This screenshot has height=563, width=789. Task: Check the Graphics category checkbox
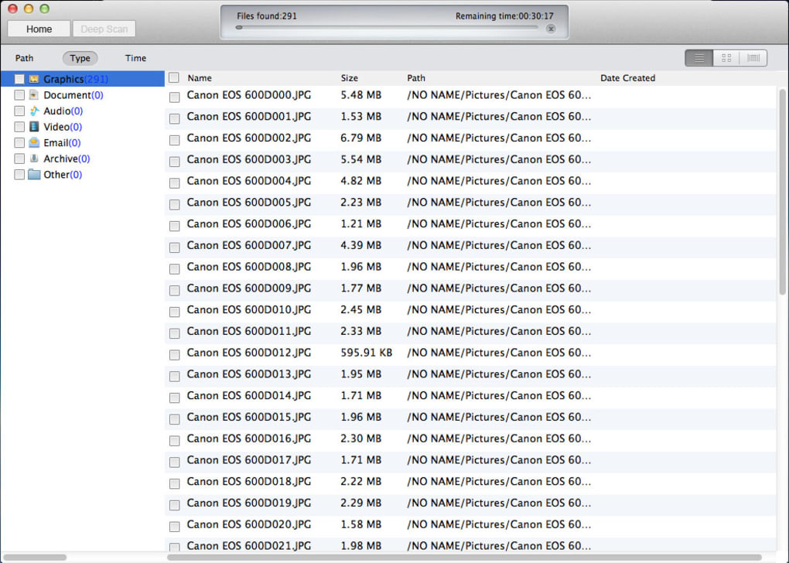coord(19,79)
